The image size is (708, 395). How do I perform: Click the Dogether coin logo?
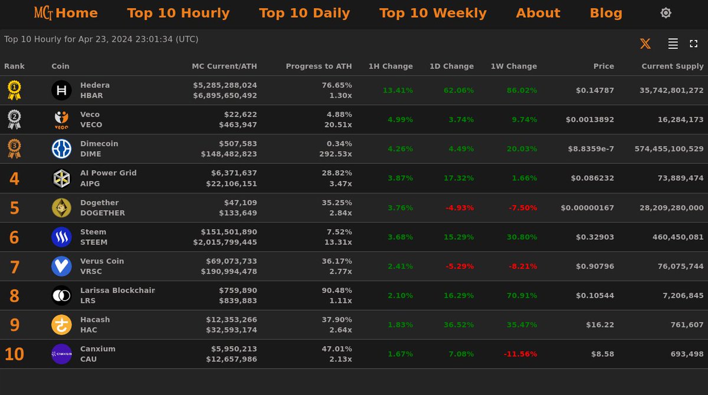coord(61,208)
